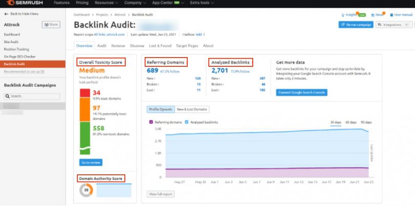Image resolution: width=415 pixels, height=206 pixels.
Task: Click the Projects breadcrumb
Action: (x=102, y=15)
